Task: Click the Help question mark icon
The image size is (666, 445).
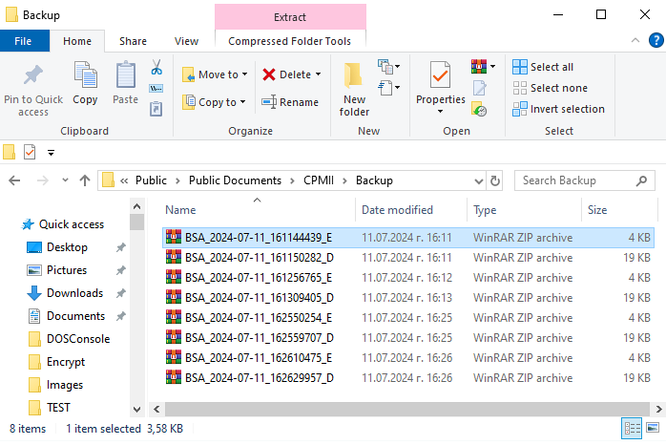Action: (656, 41)
